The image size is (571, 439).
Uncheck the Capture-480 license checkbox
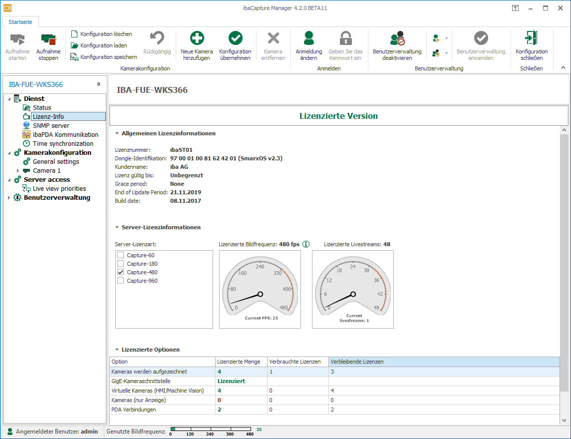coord(120,272)
